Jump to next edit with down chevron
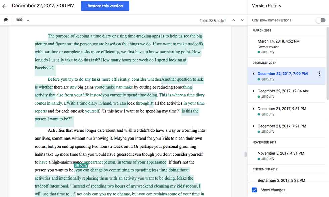 242,20
